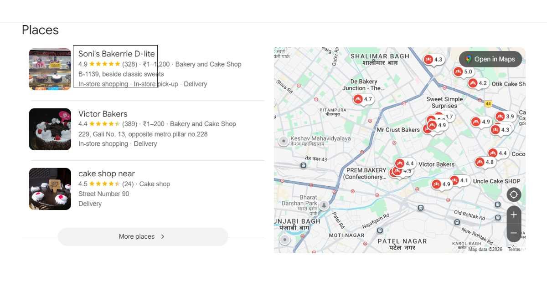Click 'PATEL NAGAR' area label on map
The image size is (547, 286).
402,241
